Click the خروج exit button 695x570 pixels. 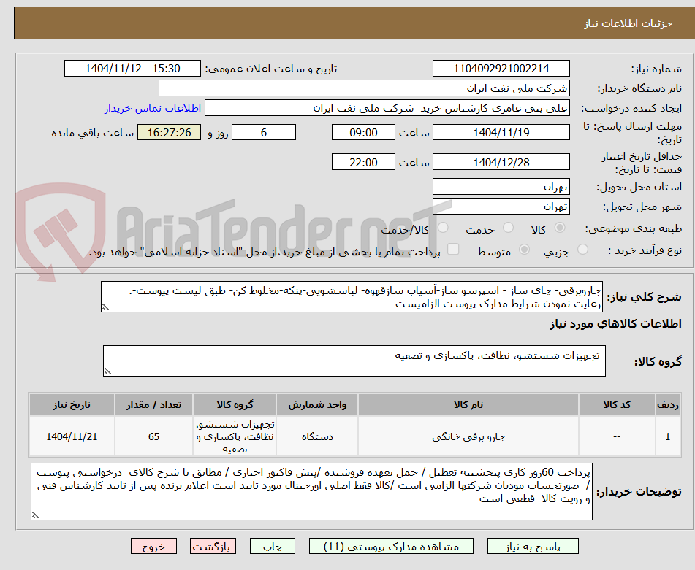click(x=153, y=546)
